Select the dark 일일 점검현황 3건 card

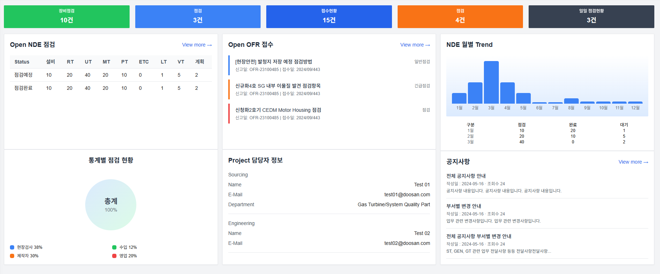591,17
